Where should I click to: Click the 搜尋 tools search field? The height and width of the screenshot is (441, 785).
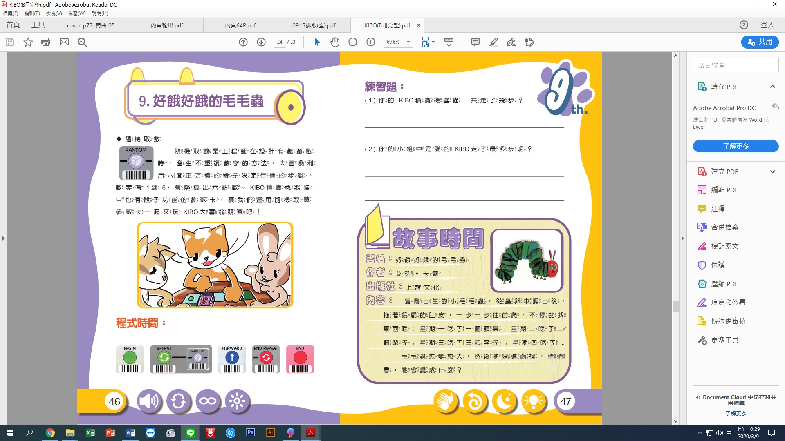pos(736,65)
